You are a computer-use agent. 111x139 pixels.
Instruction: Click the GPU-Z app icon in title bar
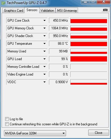click(x=3, y=3)
